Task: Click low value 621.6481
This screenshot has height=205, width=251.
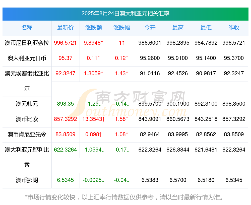Action: point(206,150)
